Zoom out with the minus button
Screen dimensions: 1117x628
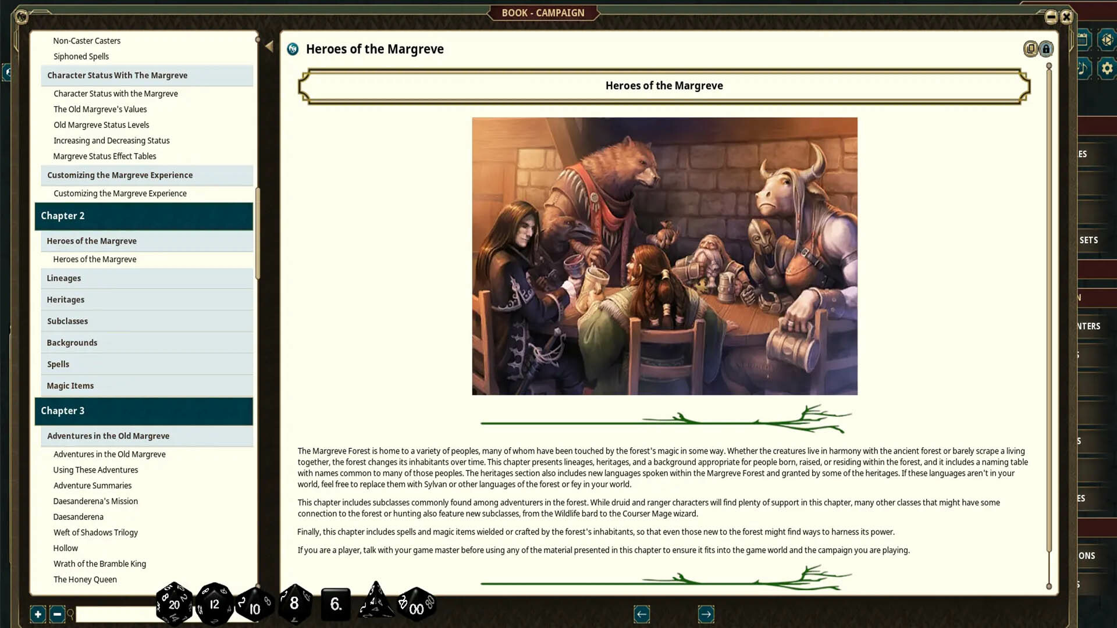(56, 614)
